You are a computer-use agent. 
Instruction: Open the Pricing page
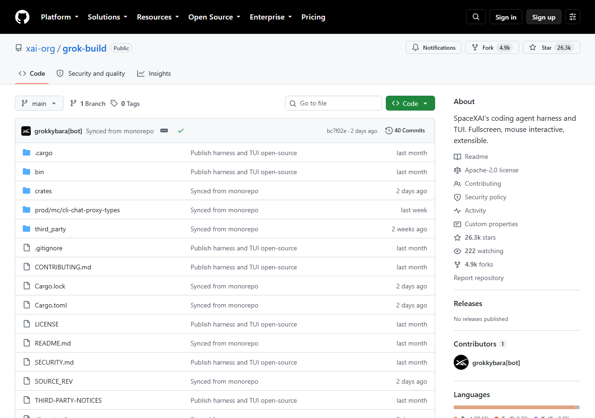pyautogui.click(x=313, y=17)
